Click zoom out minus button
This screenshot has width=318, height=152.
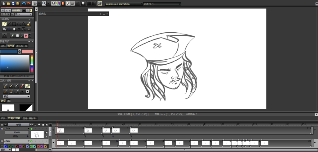click(6, 10)
